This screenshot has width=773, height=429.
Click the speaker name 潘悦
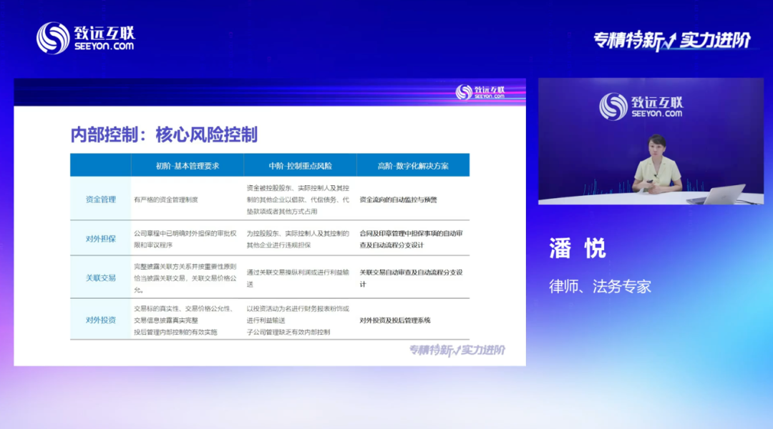click(577, 248)
